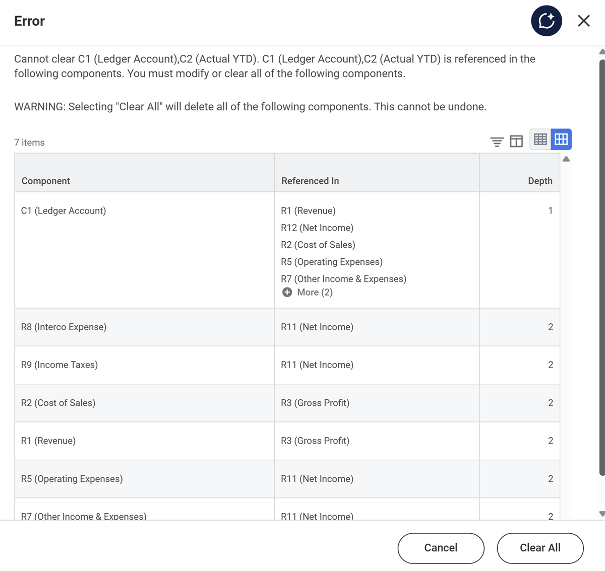Click the Error dialog title
This screenshot has height=571, width=605.
(29, 21)
